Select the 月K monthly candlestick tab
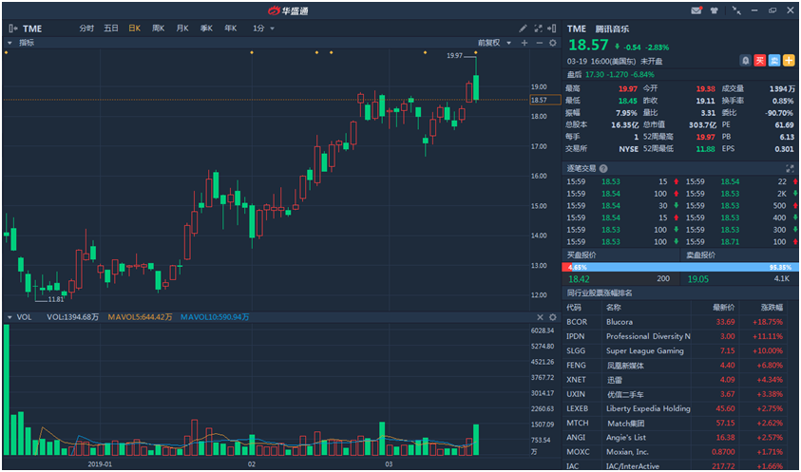The height and width of the screenshot is (472, 801). click(182, 28)
